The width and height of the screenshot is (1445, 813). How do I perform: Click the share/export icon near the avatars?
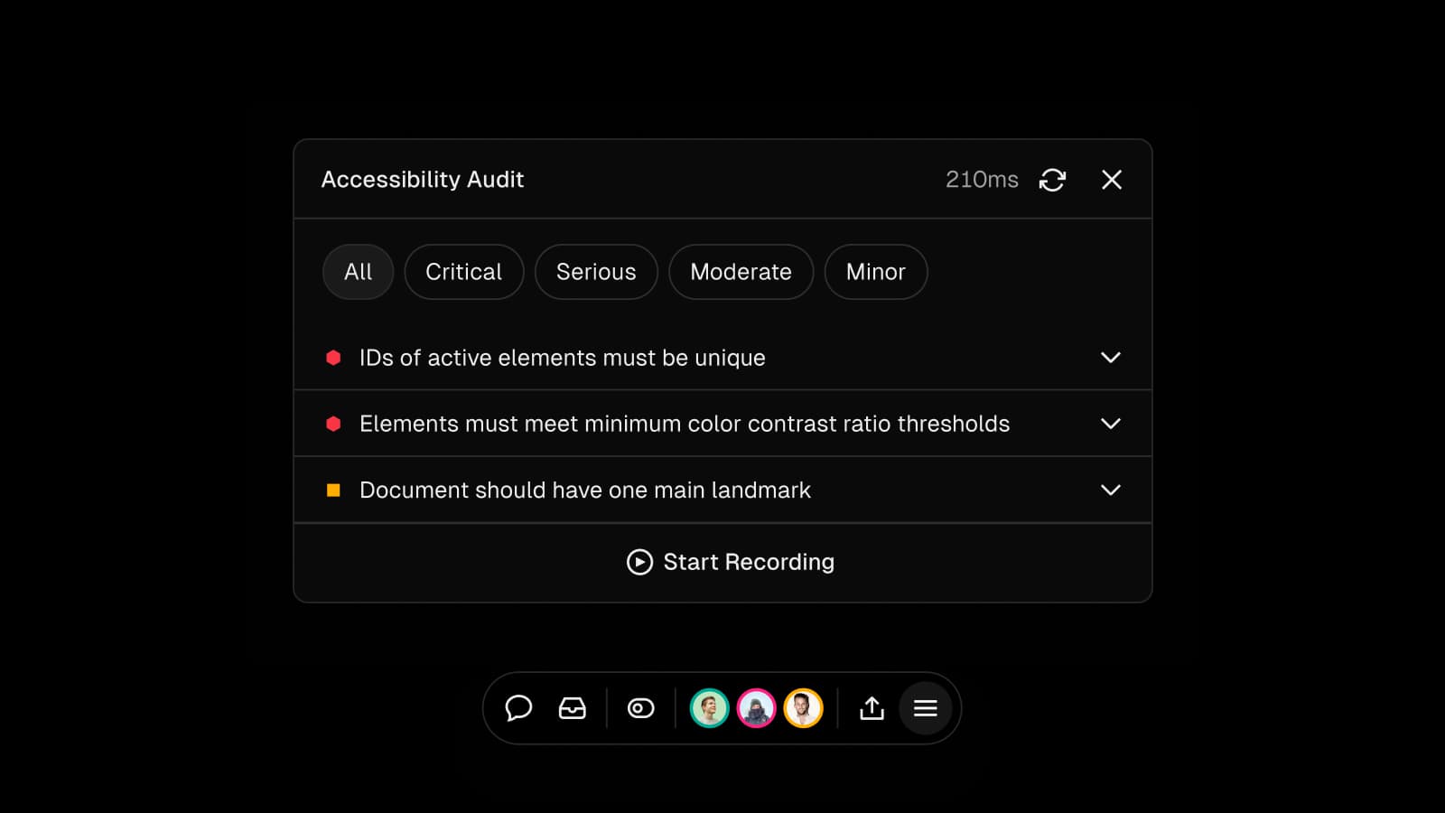click(871, 708)
